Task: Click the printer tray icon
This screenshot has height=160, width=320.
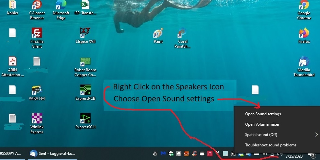Action: pos(178,154)
